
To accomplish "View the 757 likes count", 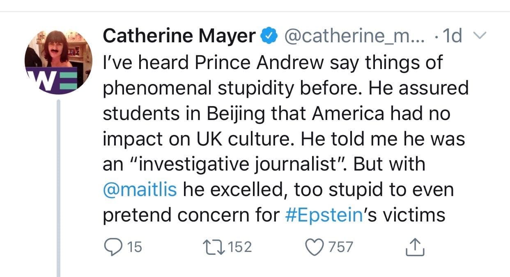I will pos(340,247).
